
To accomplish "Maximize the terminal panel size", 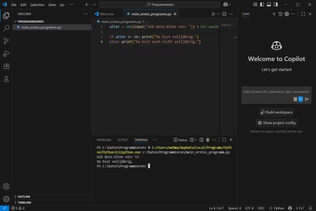I will click(224, 140).
